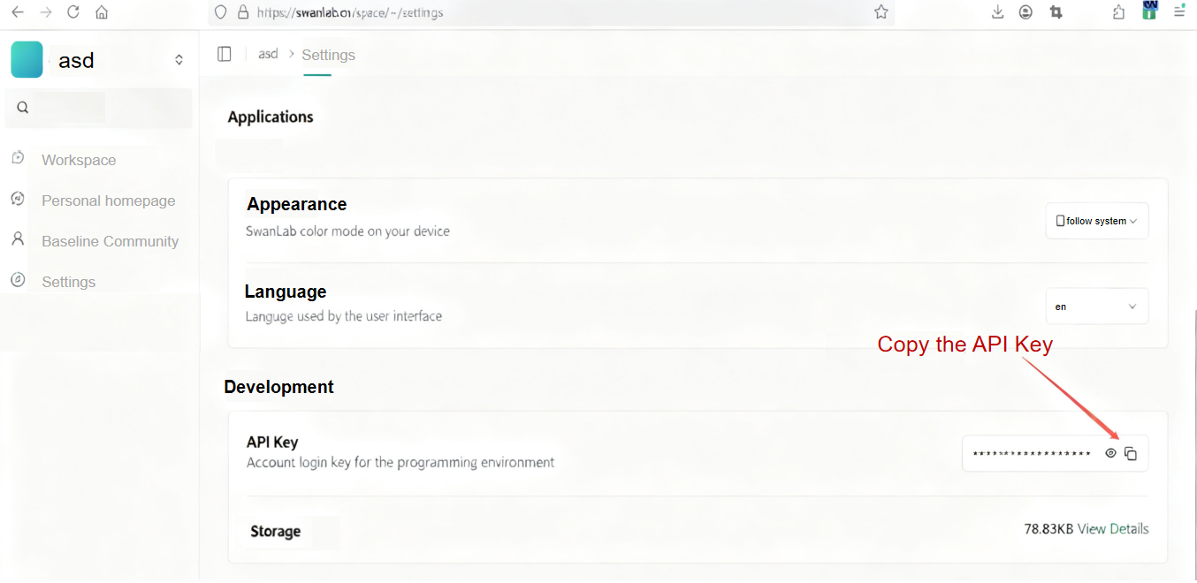Open the browser account profile icon

point(1025,12)
